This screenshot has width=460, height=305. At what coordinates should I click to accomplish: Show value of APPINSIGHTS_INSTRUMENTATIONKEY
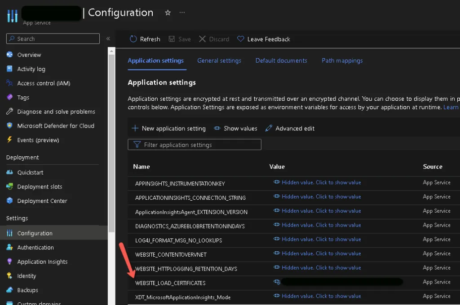coord(317,182)
